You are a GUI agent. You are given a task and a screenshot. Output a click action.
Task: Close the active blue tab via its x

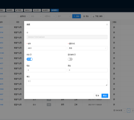tap(57, 10)
